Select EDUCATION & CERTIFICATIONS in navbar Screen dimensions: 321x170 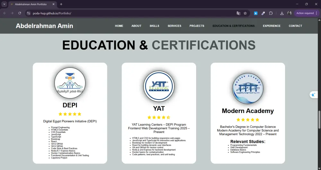[x=234, y=26]
